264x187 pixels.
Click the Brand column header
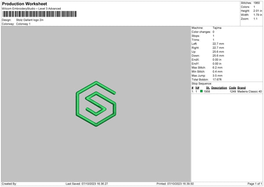(242, 88)
